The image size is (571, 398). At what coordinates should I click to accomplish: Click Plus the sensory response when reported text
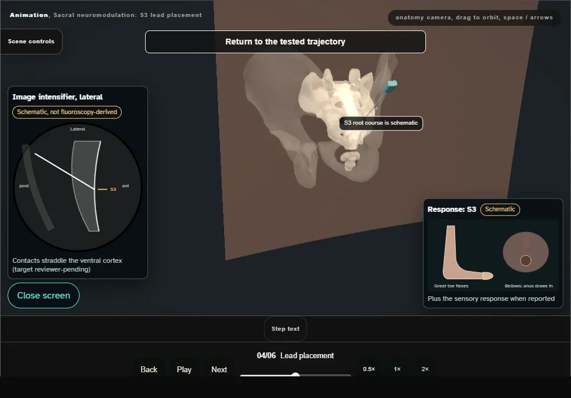point(491,299)
